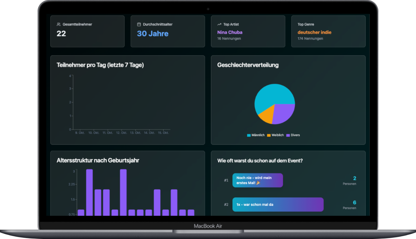Select the purple Divers legend swatch
This screenshot has width=416, height=239.
[288, 135]
